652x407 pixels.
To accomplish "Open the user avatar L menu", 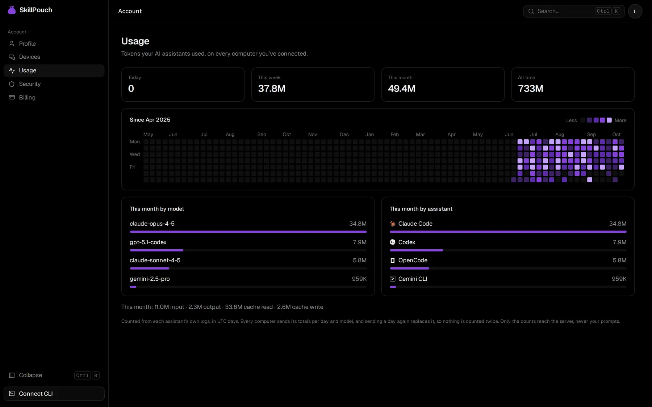I will tap(635, 11).
